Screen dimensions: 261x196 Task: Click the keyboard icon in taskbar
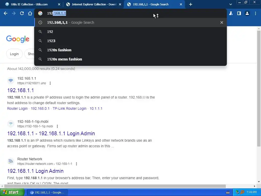[x=228, y=192]
